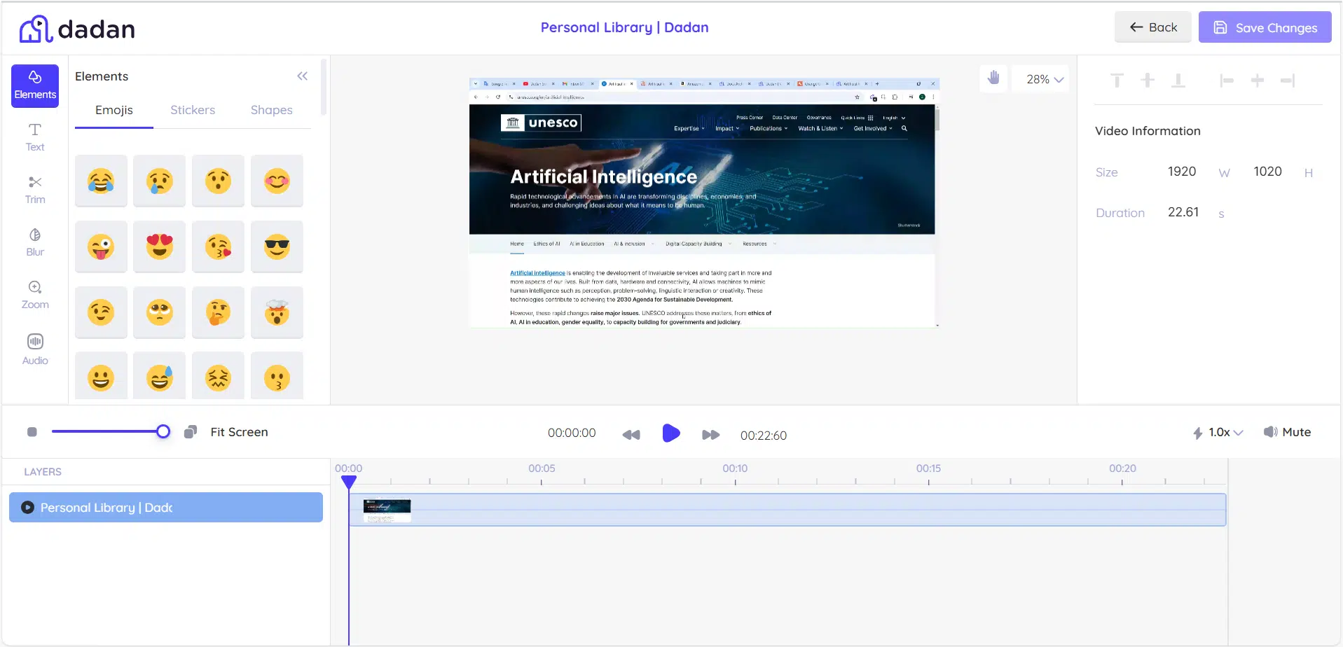Open the Elements panel

click(x=34, y=85)
